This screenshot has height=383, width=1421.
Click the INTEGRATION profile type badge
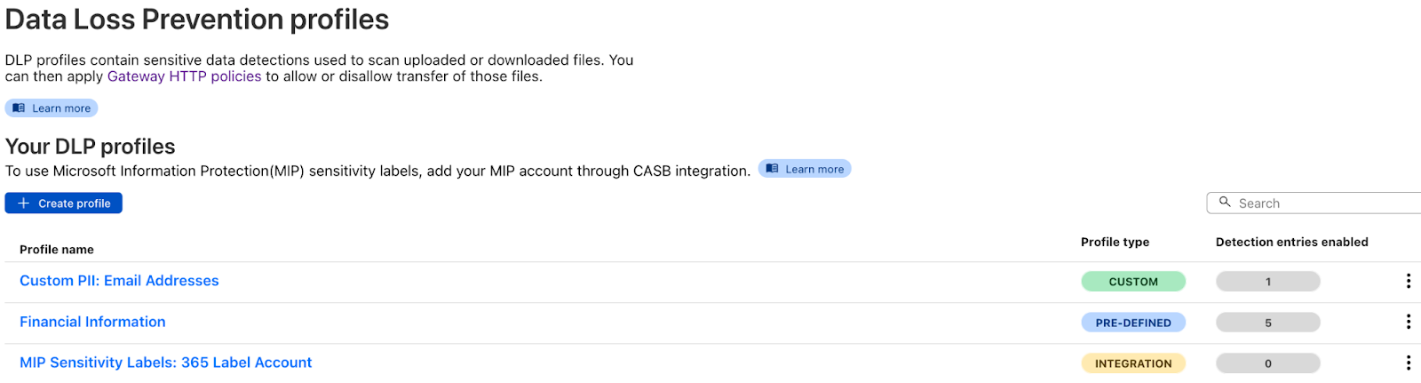pyautogui.click(x=1133, y=363)
